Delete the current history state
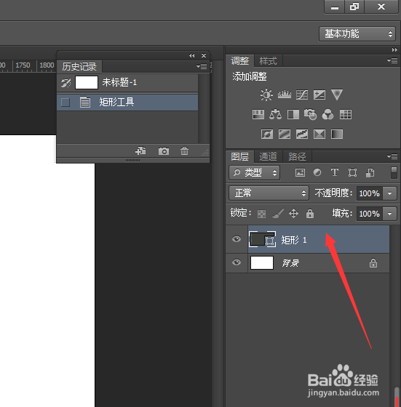Screen dimensions: 401x407 tap(185, 151)
